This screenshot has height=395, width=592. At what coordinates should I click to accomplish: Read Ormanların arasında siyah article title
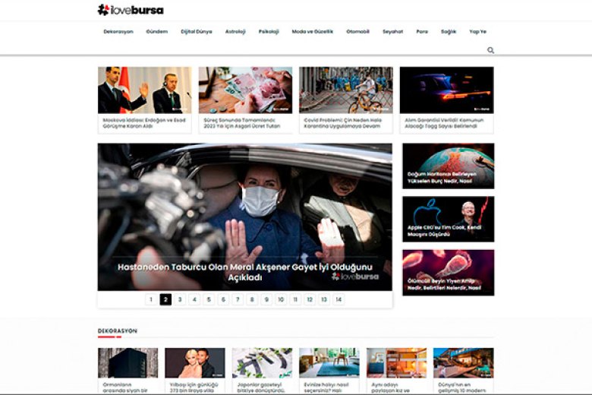click(x=124, y=387)
